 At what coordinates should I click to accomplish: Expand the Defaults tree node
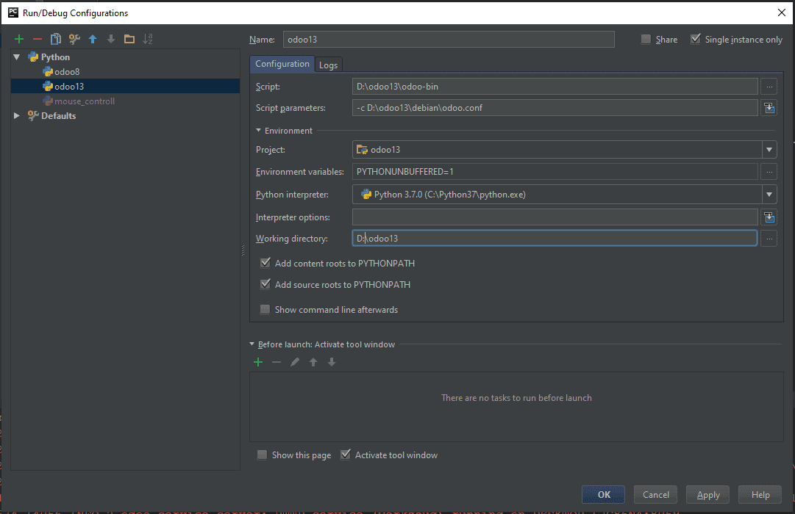(x=16, y=115)
